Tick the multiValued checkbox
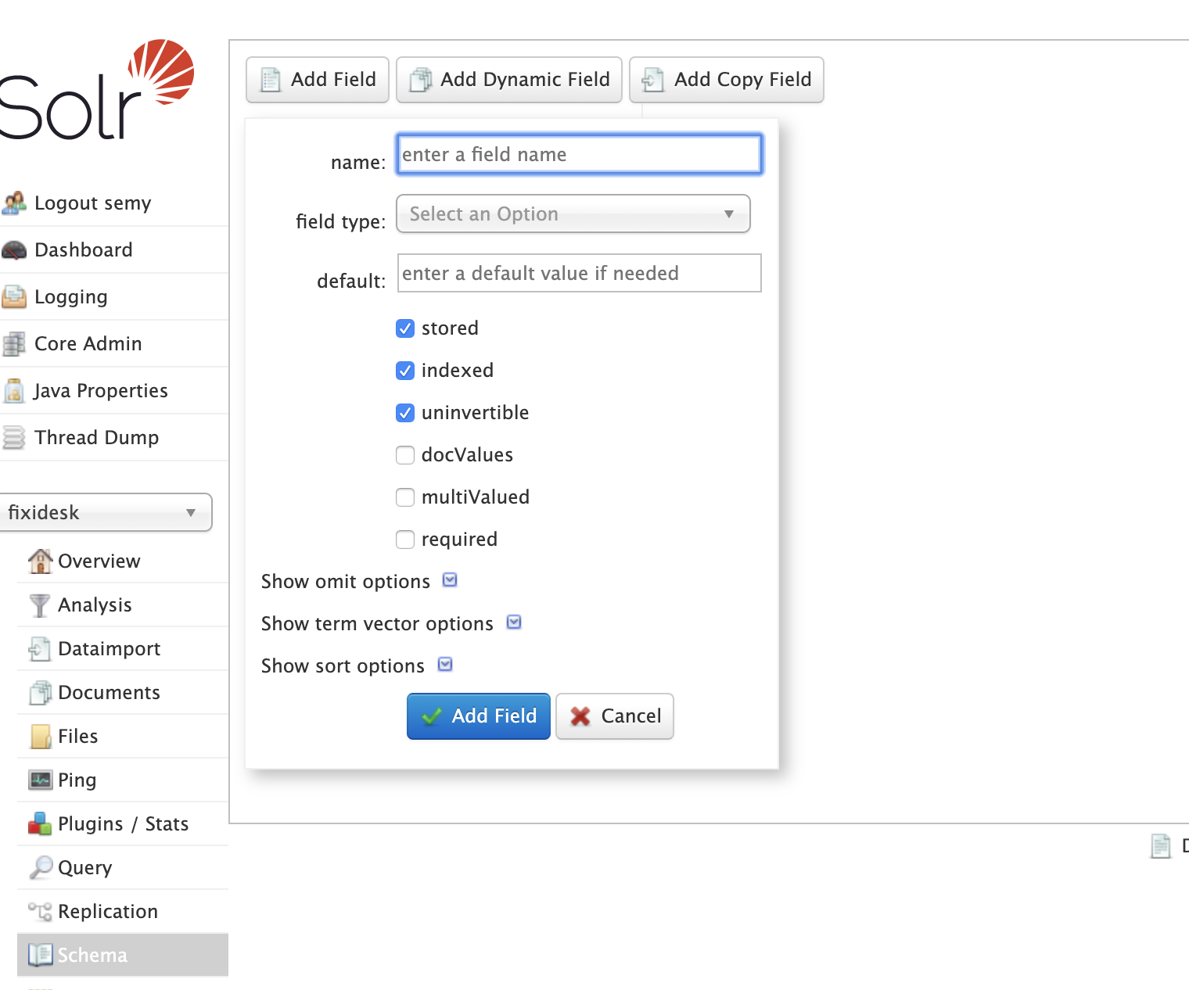Screen dimensions: 1189x990 click(405, 497)
